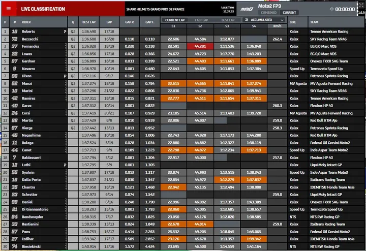Click team Tennor American Racing for Roberts
The image size is (366, 251).
click(329, 32)
